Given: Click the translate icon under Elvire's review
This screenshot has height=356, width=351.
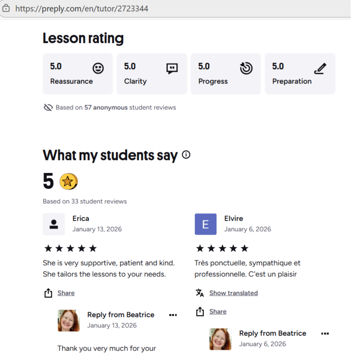Looking at the screenshot, I should coord(200,293).
